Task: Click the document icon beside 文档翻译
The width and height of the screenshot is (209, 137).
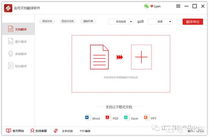Action: pyautogui.click(x=10, y=29)
